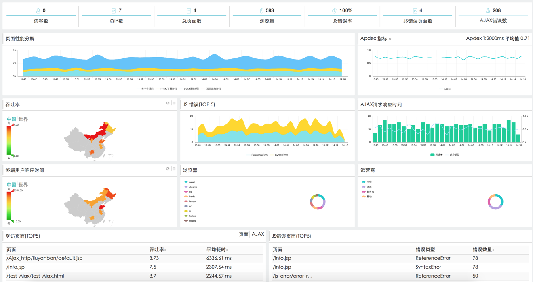Screen dimensions: 533x282
Task: Click the 593 page views value
Action: (270, 11)
